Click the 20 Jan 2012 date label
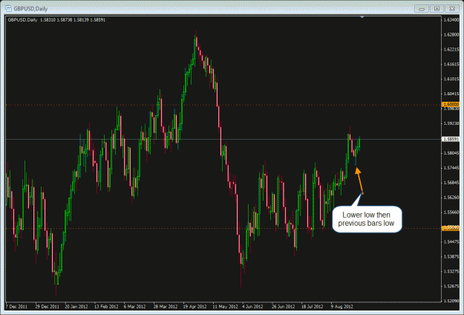This screenshot has height=315, width=464. [x=76, y=307]
